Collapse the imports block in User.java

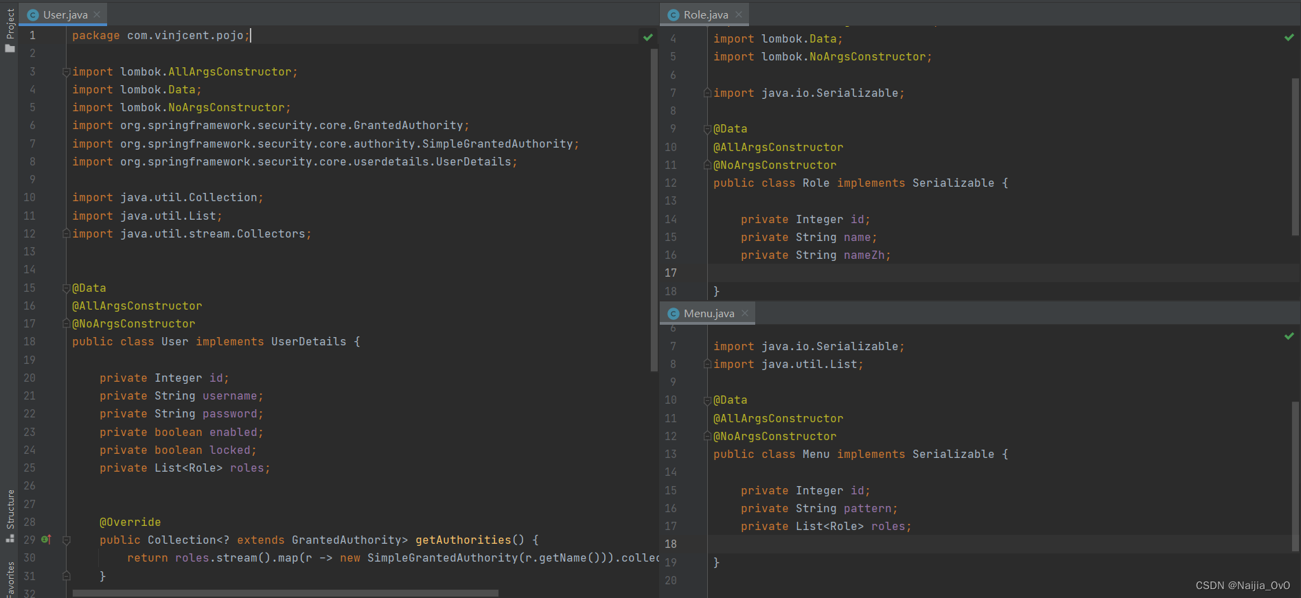click(x=67, y=71)
